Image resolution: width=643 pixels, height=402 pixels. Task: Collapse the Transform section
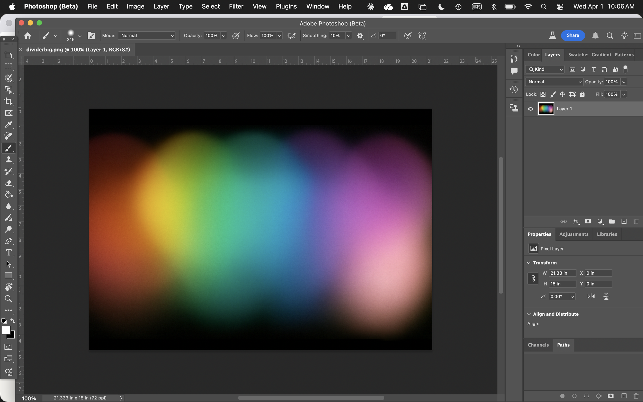tap(529, 263)
